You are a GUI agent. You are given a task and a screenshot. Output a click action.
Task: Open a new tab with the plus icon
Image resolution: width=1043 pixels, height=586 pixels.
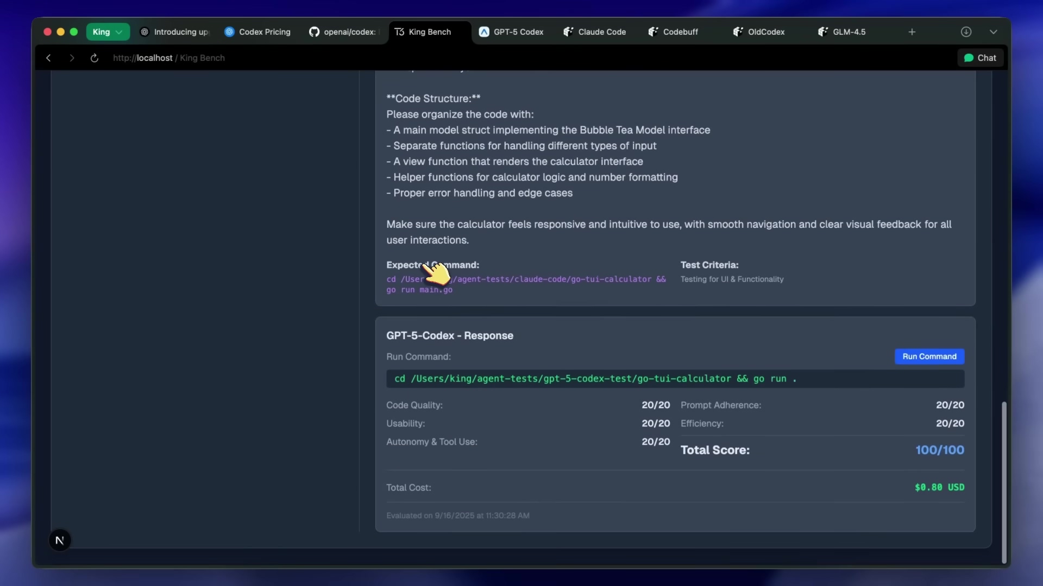click(x=912, y=32)
